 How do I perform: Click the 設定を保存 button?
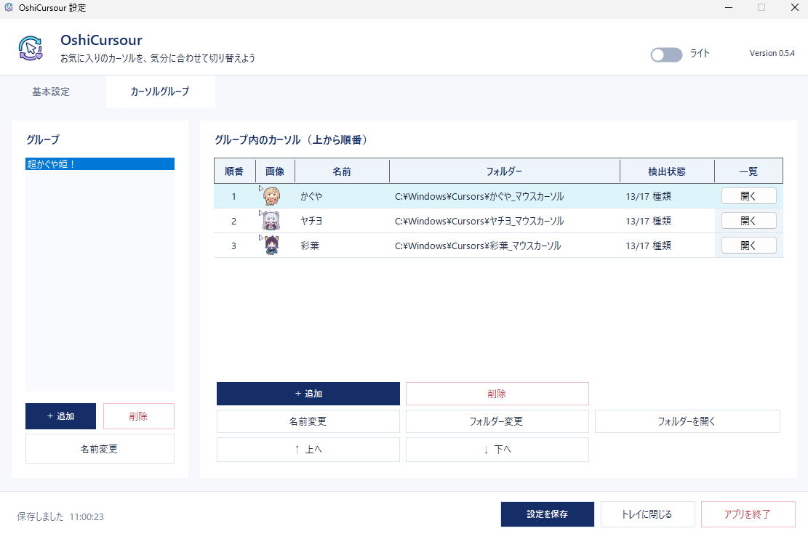(547, 514)
